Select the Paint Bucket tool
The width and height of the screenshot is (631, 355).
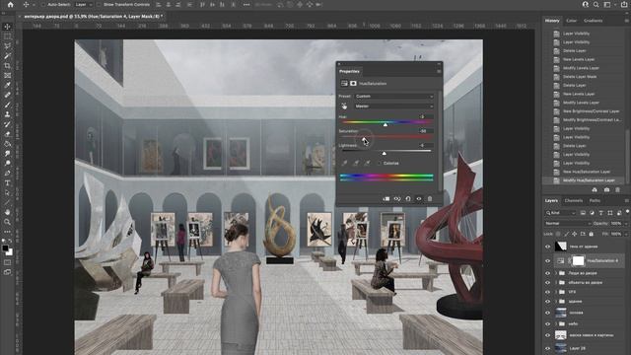7,144
